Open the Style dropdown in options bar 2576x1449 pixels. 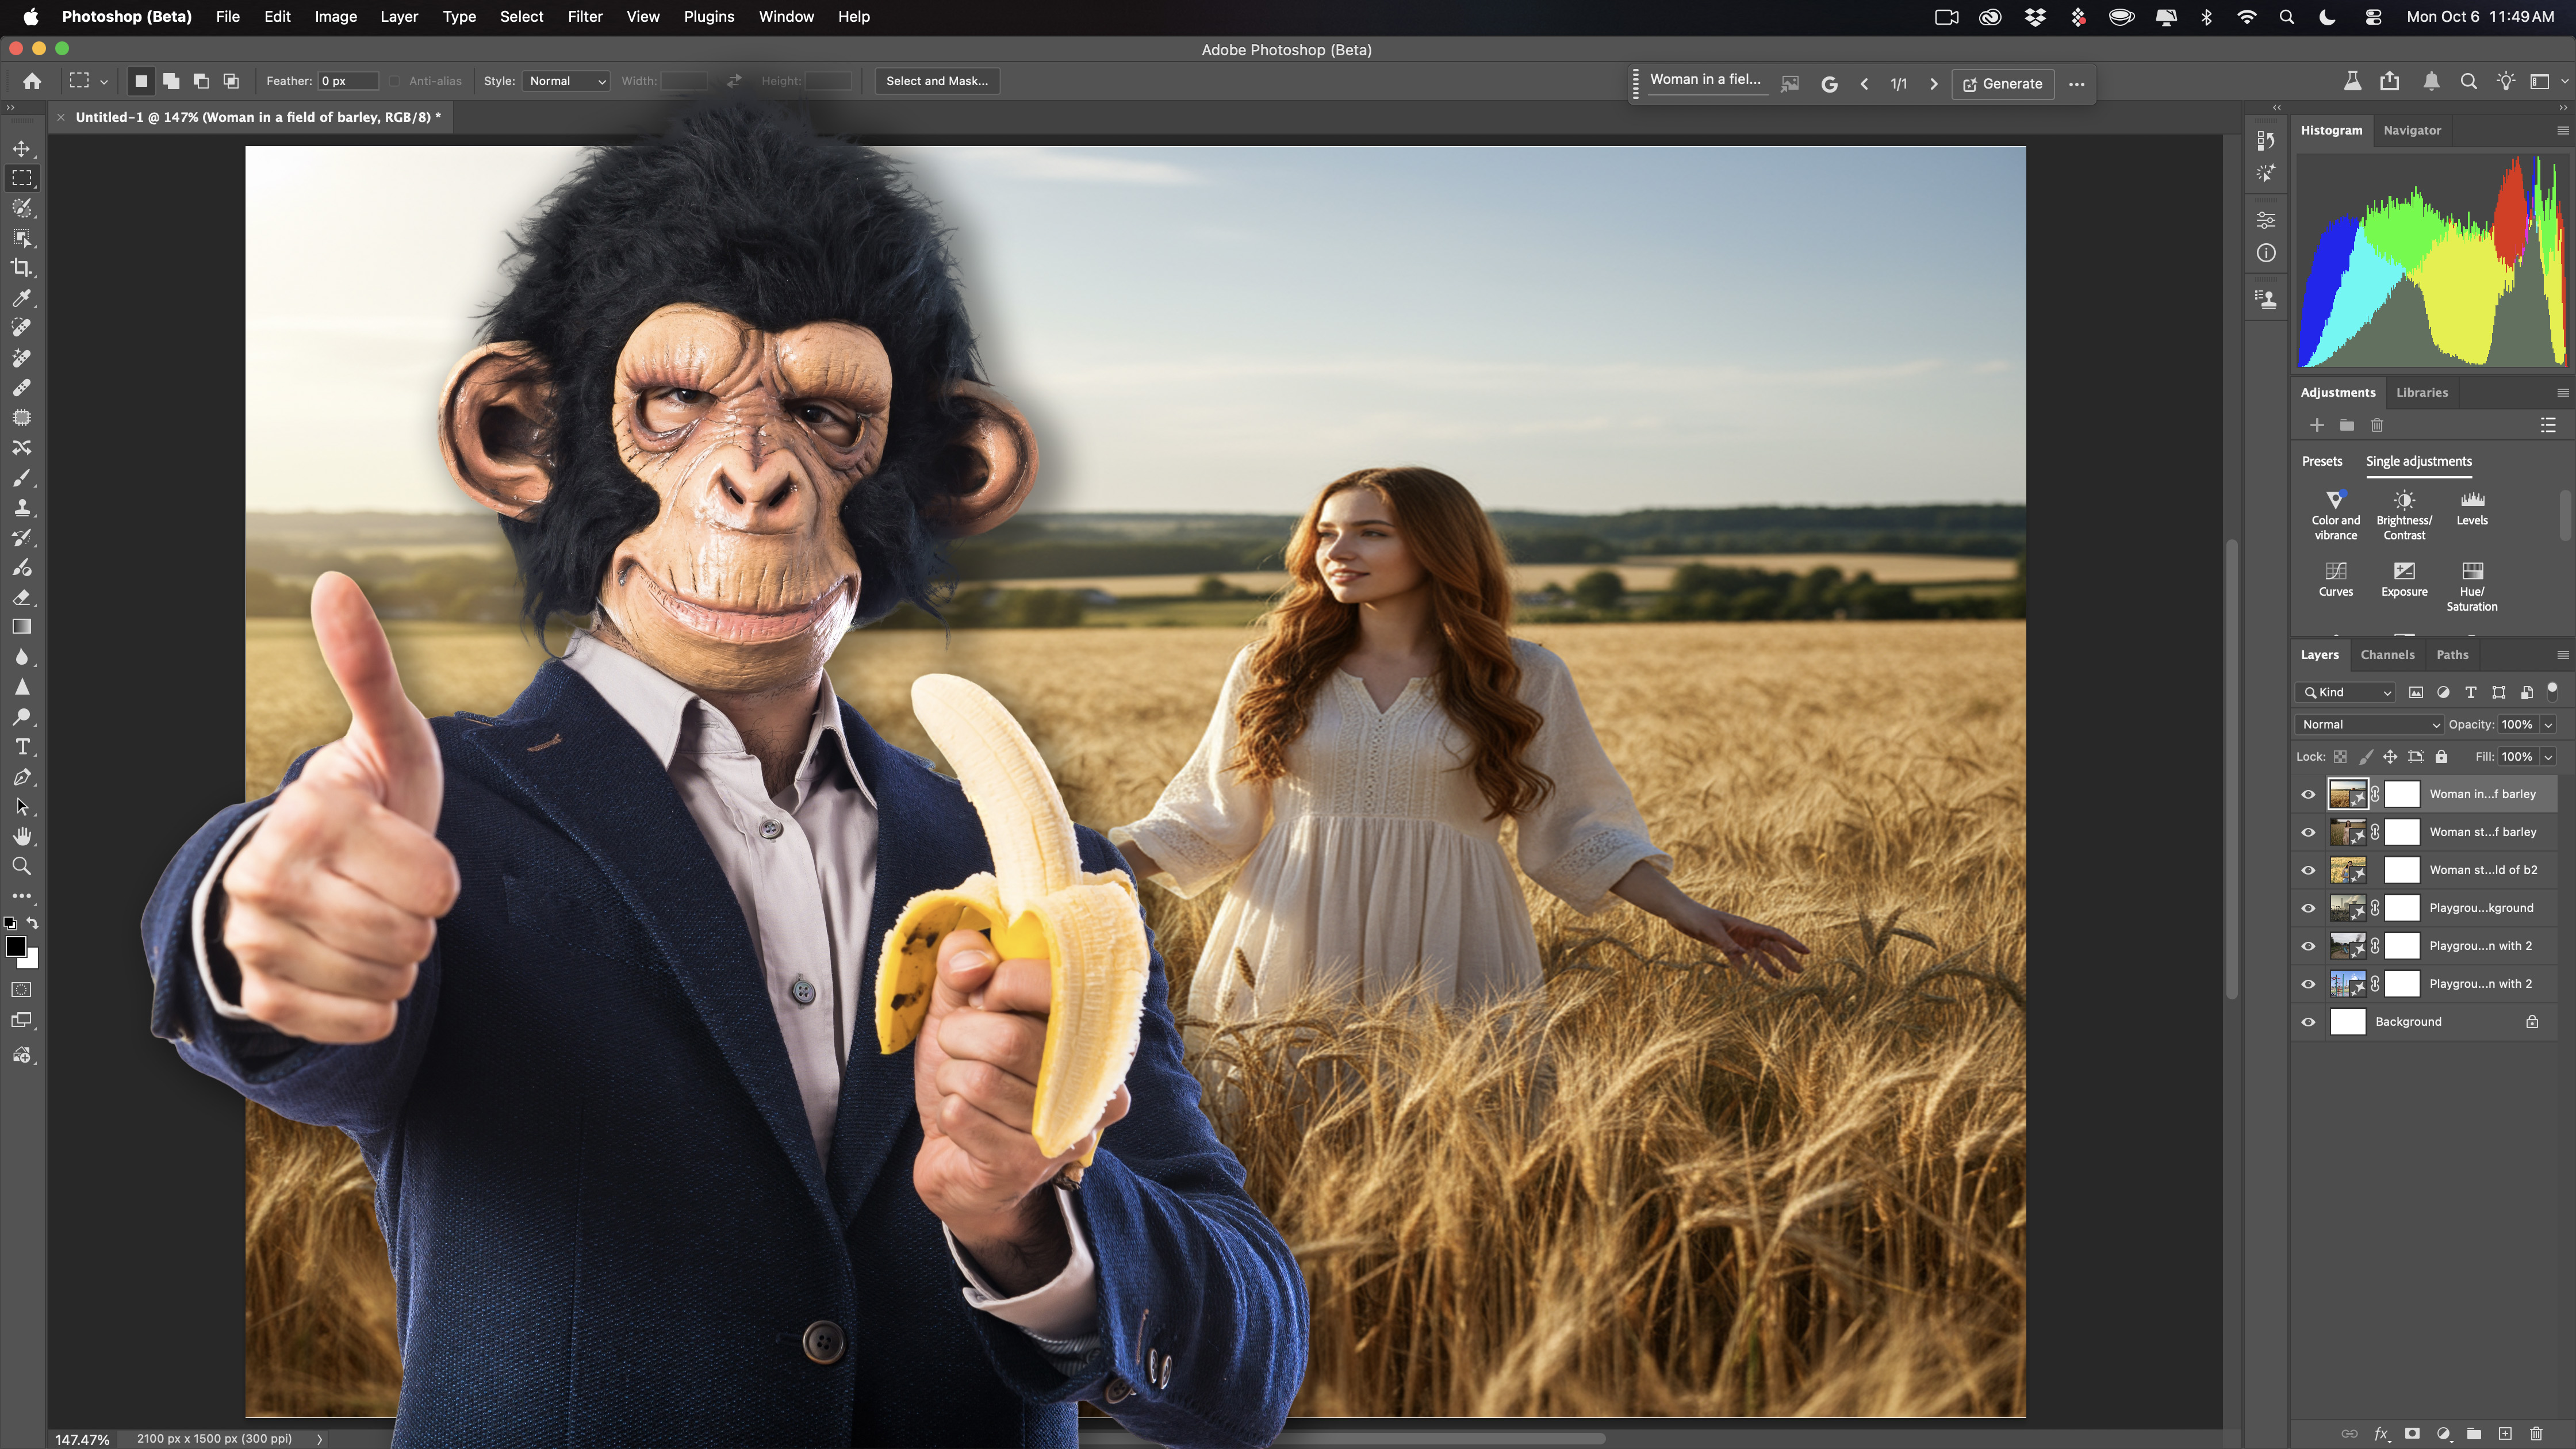[566, 81]
